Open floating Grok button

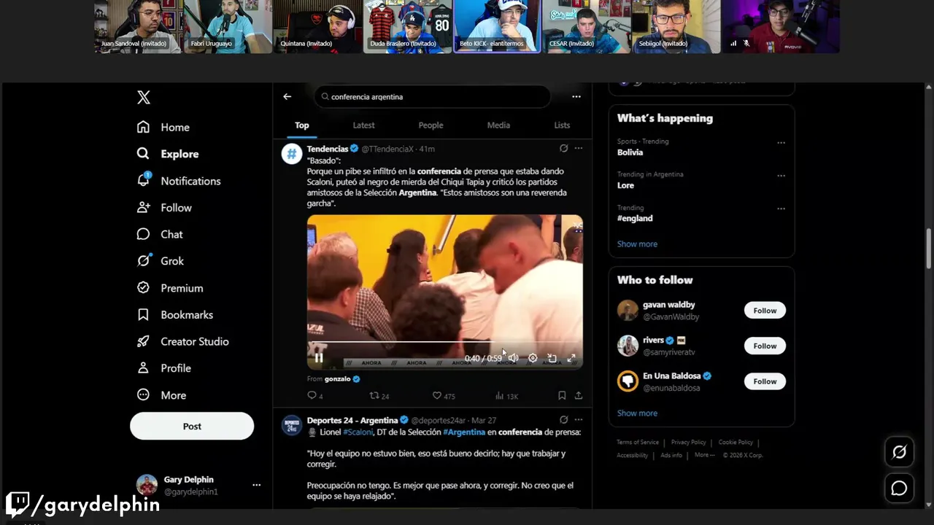899,452
